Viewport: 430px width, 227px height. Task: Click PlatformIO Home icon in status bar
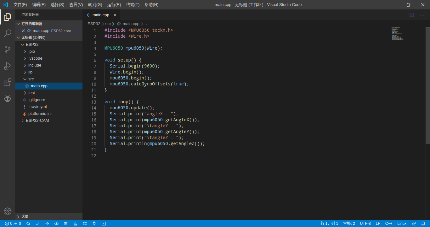(28, 224)
